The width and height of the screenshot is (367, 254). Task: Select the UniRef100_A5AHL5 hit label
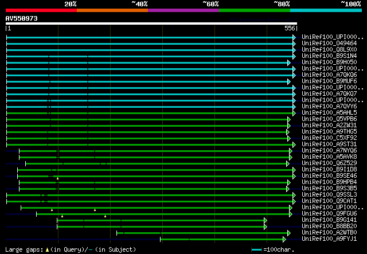(322, 113)
